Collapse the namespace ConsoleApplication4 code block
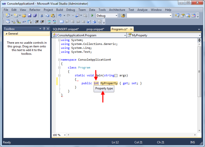This screenshot has height=147, width=205. tap(59, 60)
